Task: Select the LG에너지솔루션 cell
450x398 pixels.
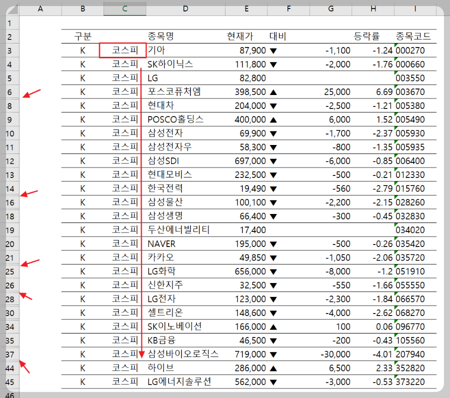Action: [185, 381]
